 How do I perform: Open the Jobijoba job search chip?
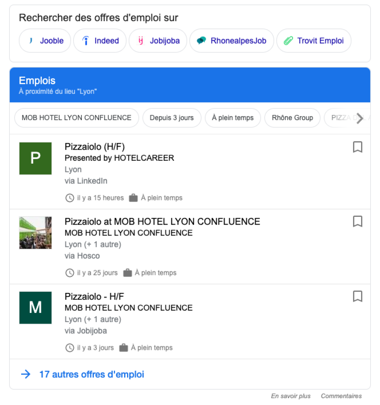click(x=158, y=41)
